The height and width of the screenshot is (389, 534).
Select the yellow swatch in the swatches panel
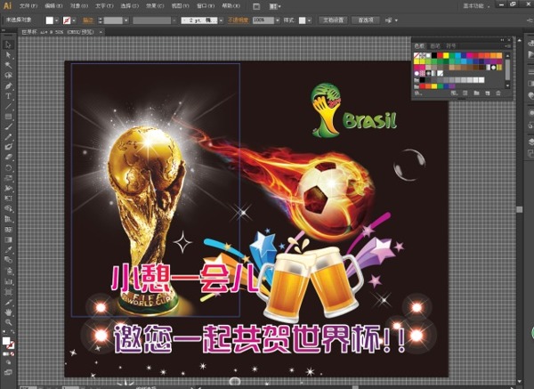pyautogui.click(x=446, y=55)
